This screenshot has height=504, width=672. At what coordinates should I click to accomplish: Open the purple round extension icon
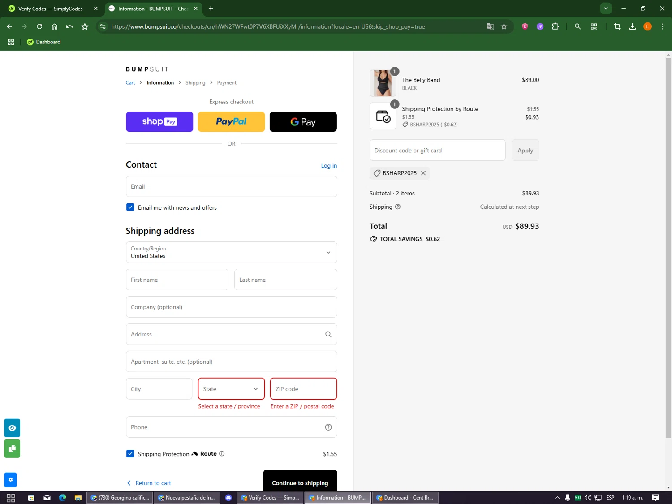[x=540, y=26]
